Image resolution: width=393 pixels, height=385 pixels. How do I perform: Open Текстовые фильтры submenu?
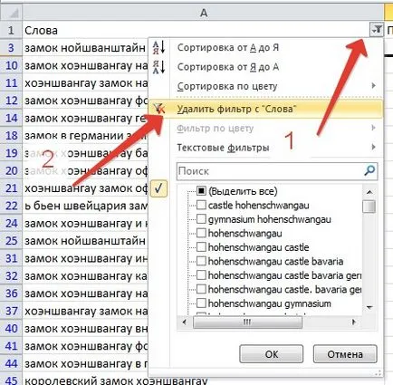(x=223, y=148)
